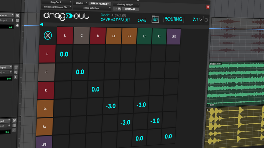
Task: Click SAVE AS DEFAULT
Action: pos(115,20)
